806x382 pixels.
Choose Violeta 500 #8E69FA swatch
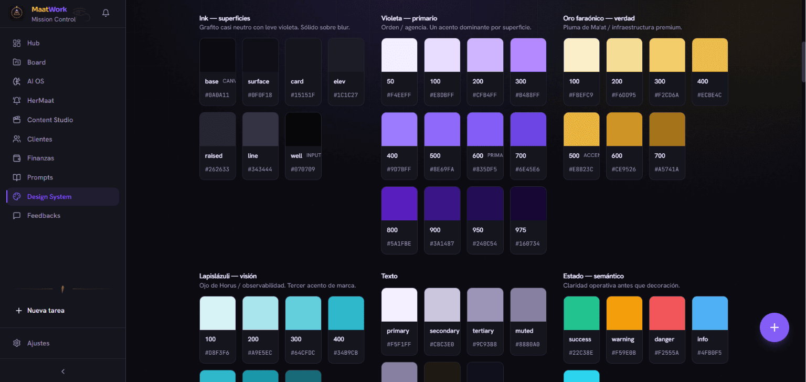tap(442, 146)
